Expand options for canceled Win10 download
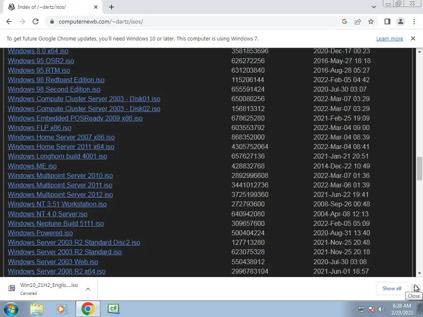Viewport: 423px width, 317px height. point(88,289)
